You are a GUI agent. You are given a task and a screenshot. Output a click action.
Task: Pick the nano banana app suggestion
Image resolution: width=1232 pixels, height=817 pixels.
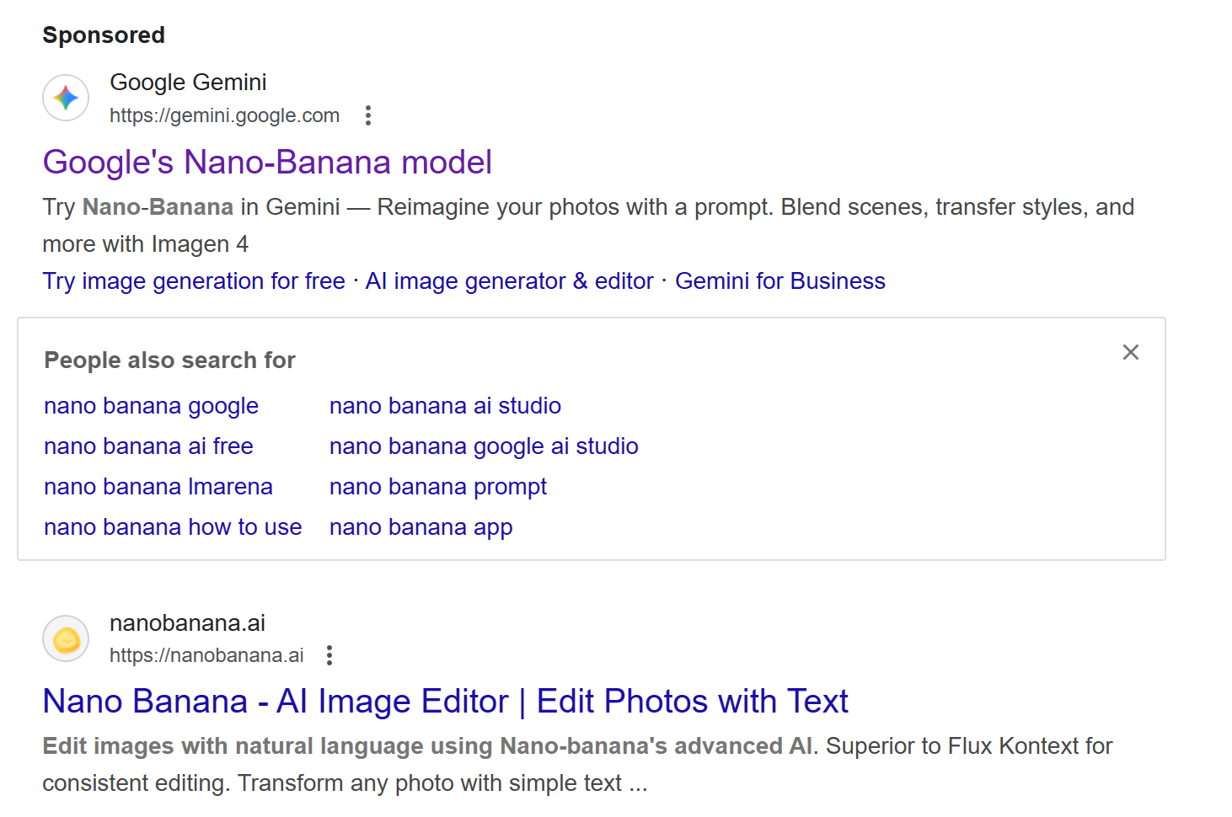click(420, 527)
